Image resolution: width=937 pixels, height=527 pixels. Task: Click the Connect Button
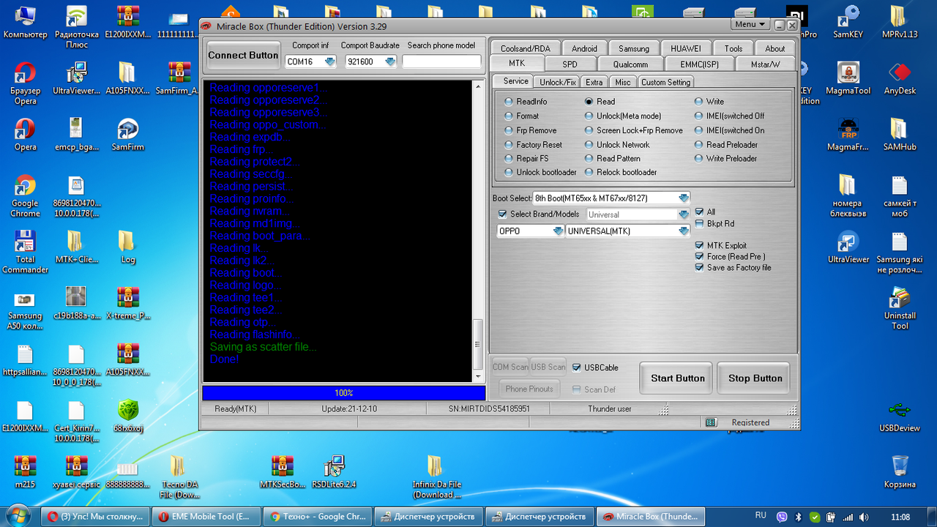click(x=243, y=55)
